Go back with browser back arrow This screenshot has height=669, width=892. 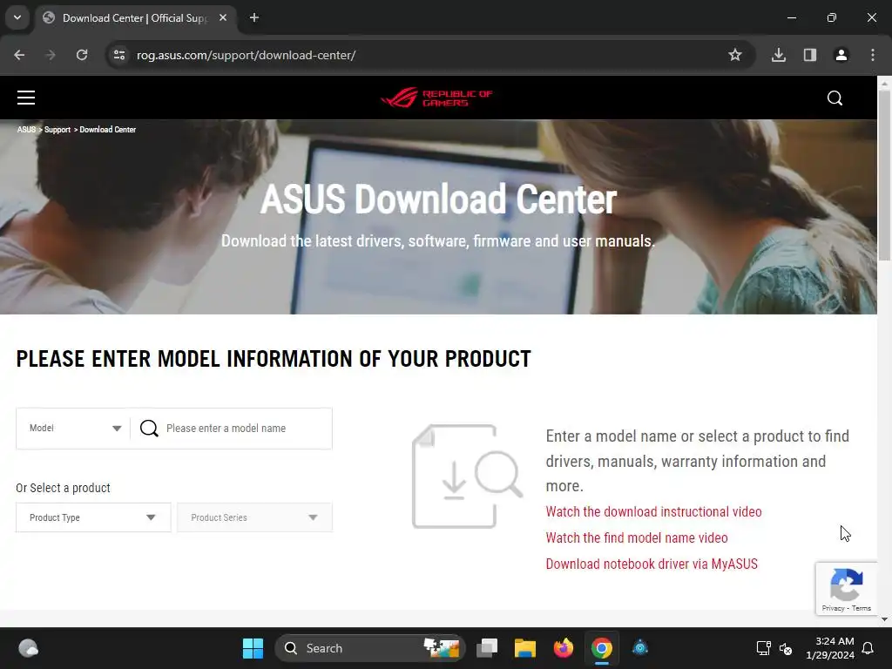[19, 55]
